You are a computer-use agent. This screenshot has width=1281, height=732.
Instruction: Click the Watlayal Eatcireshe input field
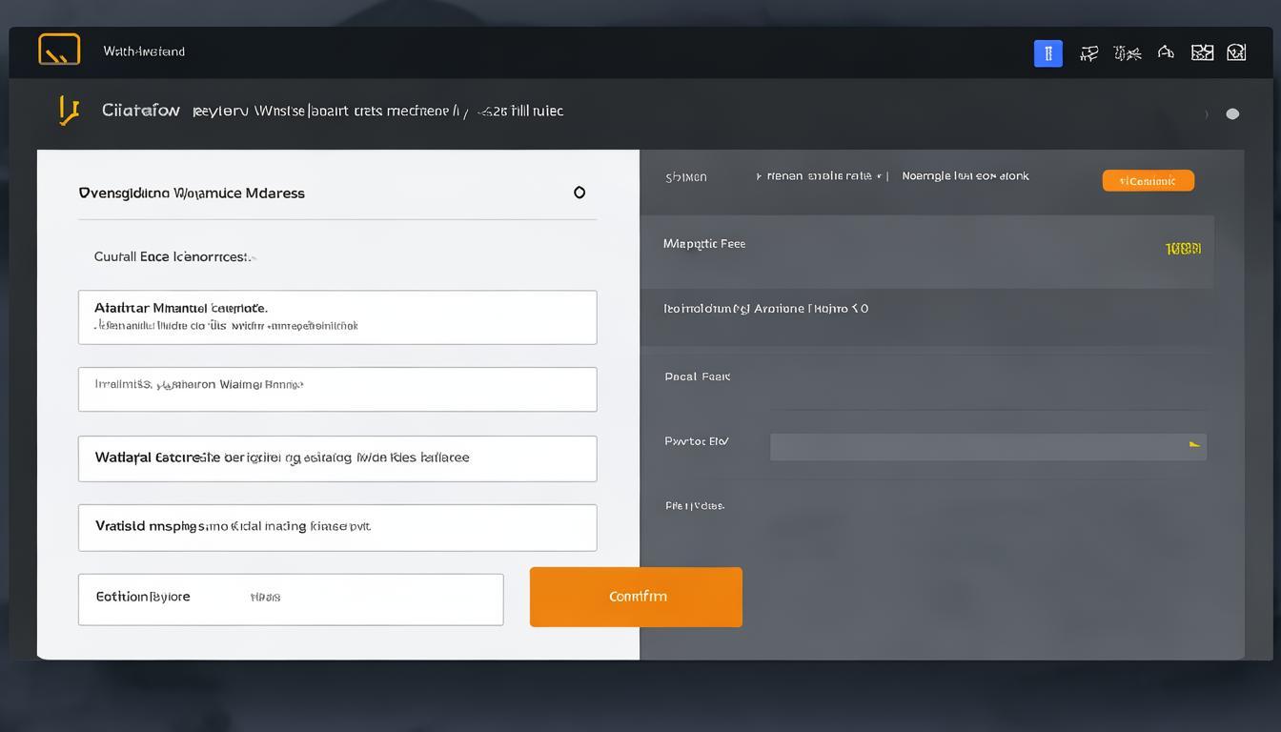pyautogui.click(x=337, y=458)
